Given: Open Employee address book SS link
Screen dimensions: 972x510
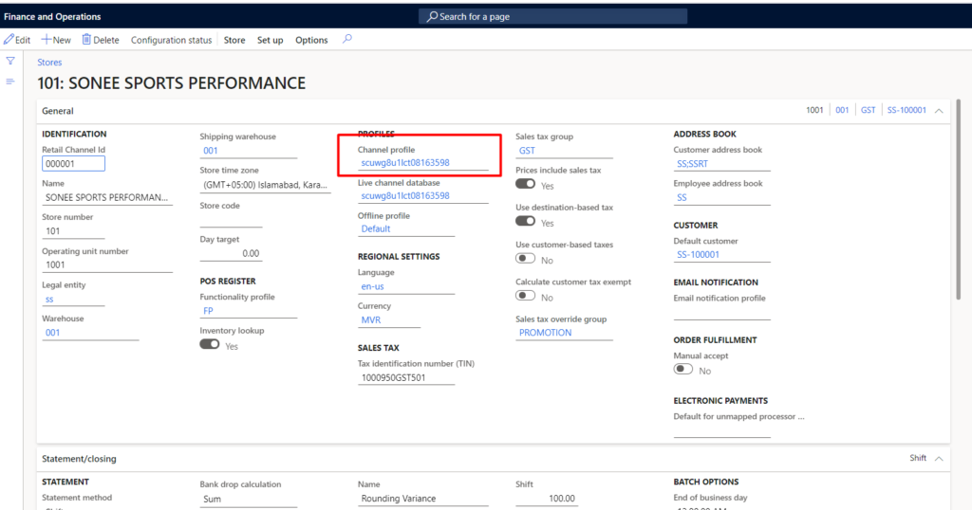Looking at the screenshot, I should point(682,197).
